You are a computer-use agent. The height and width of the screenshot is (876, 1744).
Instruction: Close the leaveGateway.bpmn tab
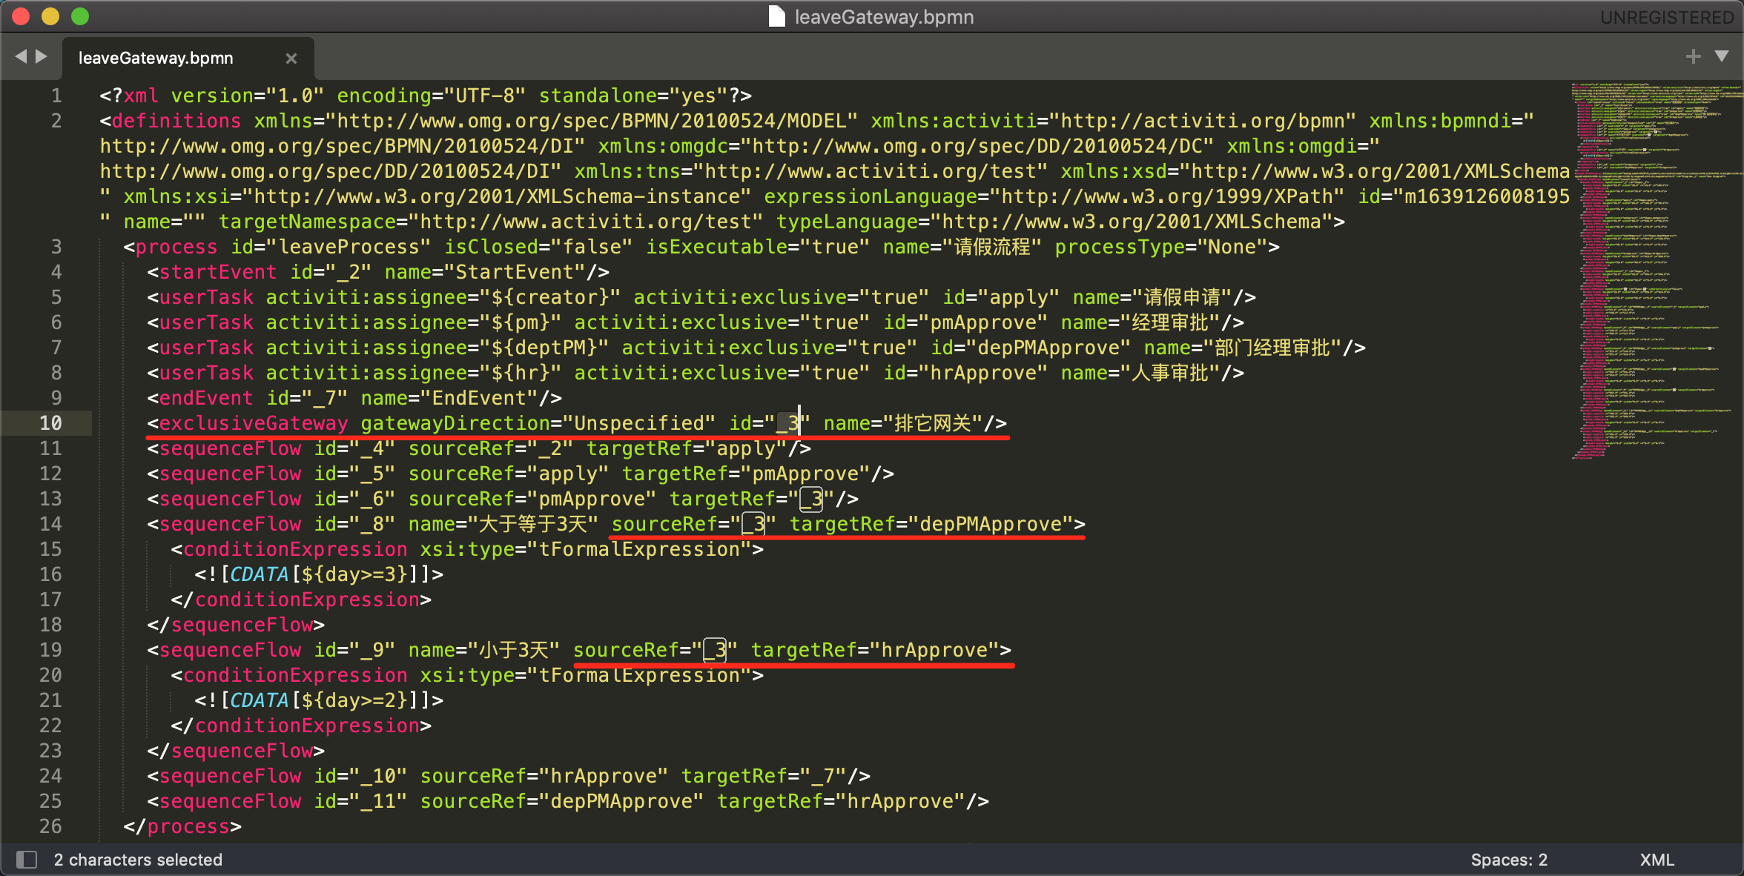click(x=291, y=59)
